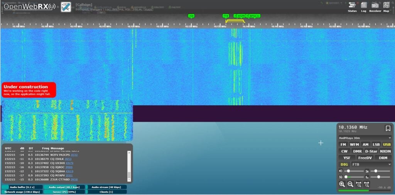
Task: Toggle the SQ squelch button
Action: click(341, 177)
